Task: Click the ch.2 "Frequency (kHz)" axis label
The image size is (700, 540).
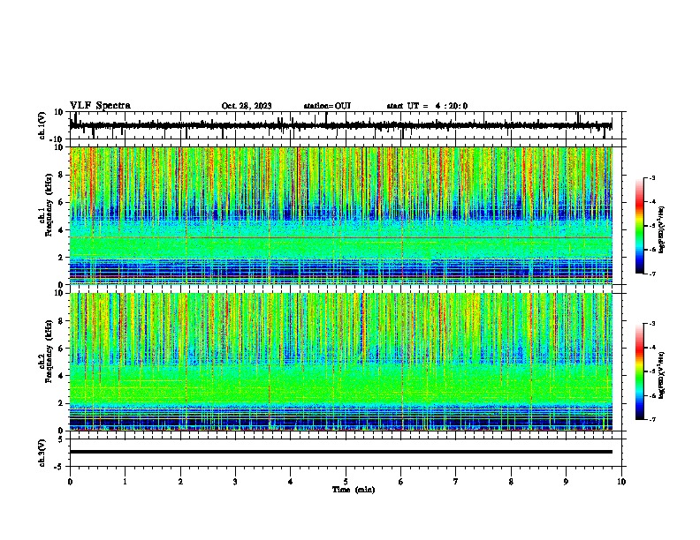Action: tap(49, 351)
